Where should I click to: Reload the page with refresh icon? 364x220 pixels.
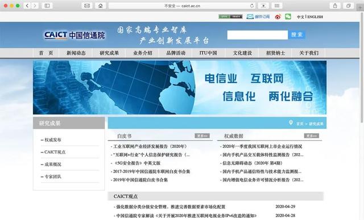[x=252, y=6]
